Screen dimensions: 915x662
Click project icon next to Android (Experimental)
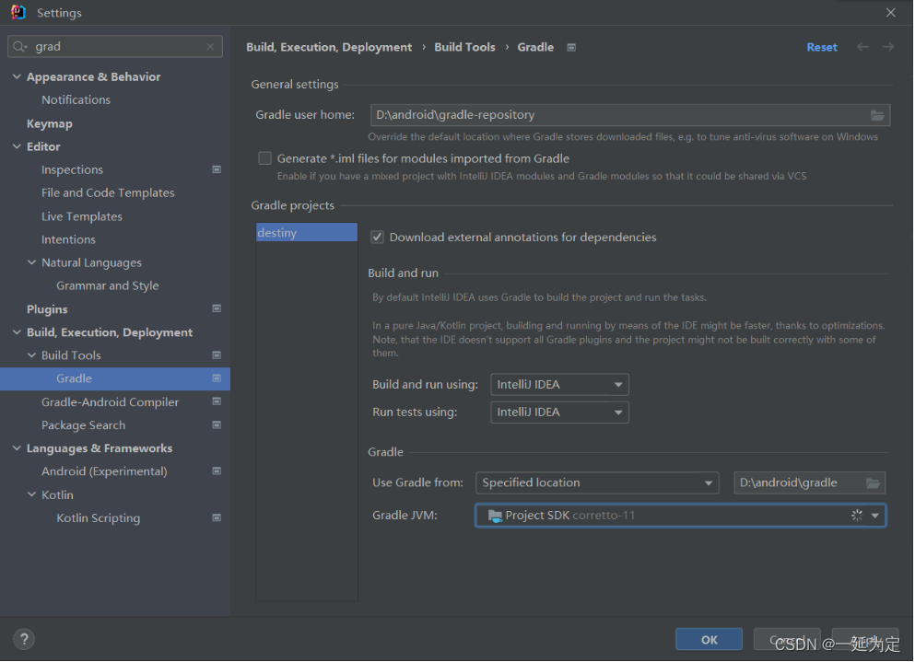click(x=217, y=471)
